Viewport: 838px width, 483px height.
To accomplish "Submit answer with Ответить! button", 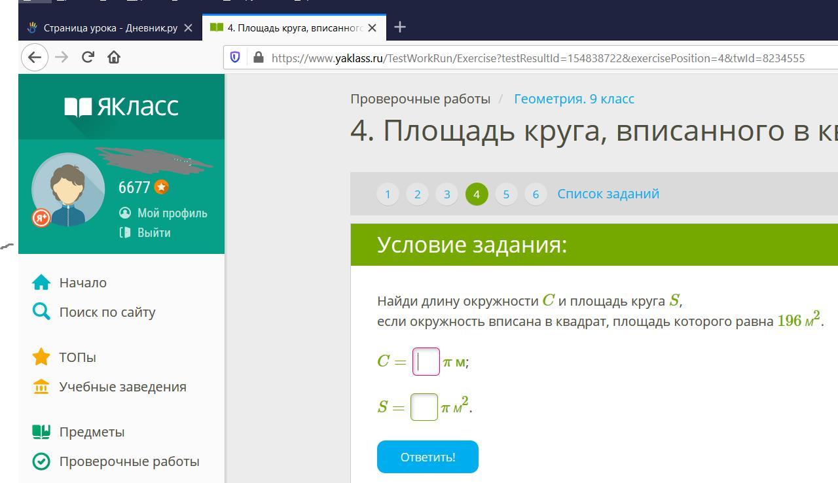I will pyautogui.click(x=428, y=457).
